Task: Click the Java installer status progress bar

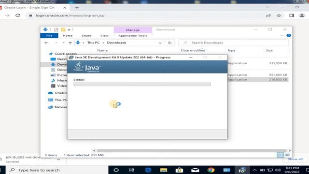Action: 142,84
